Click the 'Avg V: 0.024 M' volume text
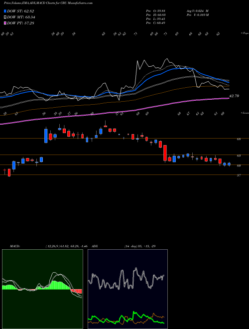The width and height of the screenshot is (249, 329). point(197,11)
